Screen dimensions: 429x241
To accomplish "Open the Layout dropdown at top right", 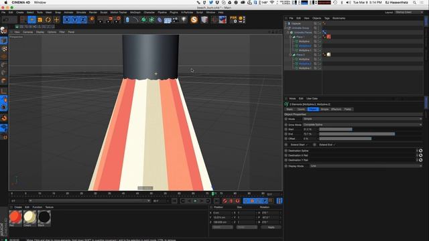I will coord(409,12).
